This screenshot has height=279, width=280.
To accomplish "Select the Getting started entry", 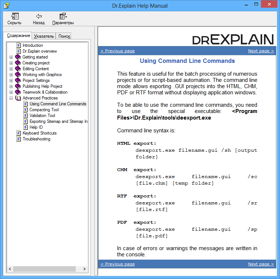I will tap(35, 57).
